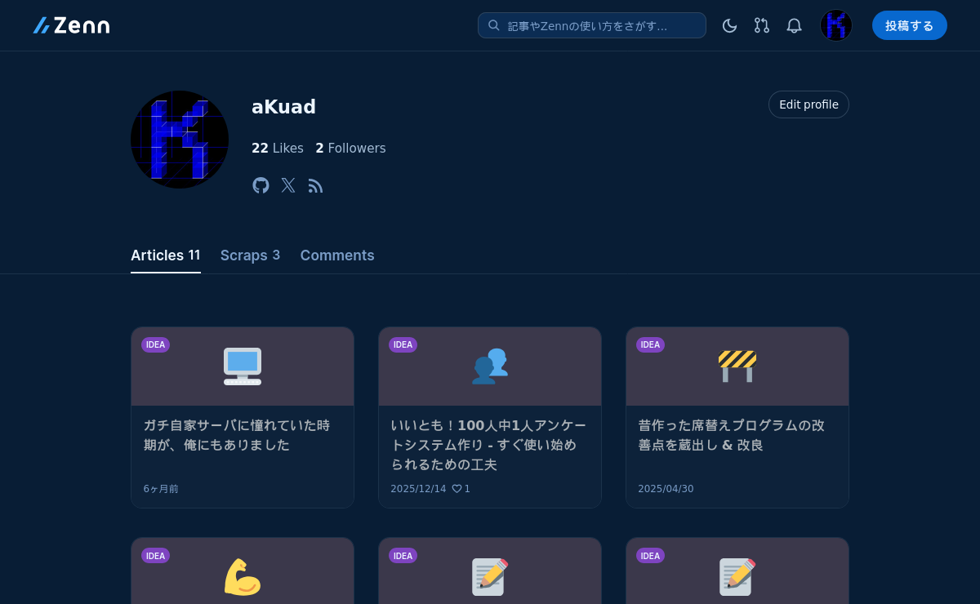Image resolution: width=980 pixels, height=604 pixels.
Task: Open article ガチ自家サーバに憧れていた時期が
Action: click(237, 435)
